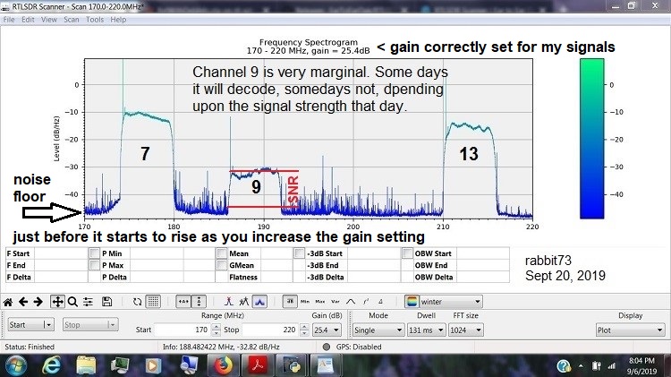
Task: Enable the P Min checkbox
Action: click(95, 253)
